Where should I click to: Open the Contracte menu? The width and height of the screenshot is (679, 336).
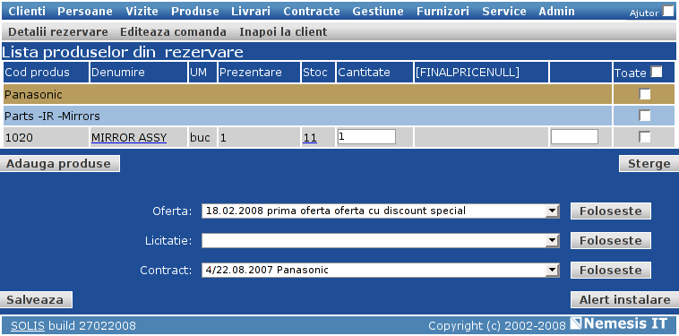point(312,12)
